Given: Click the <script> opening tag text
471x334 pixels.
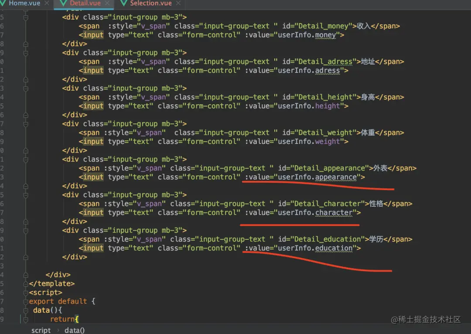Looking at the screenshot, I should (x=46, y=293).
